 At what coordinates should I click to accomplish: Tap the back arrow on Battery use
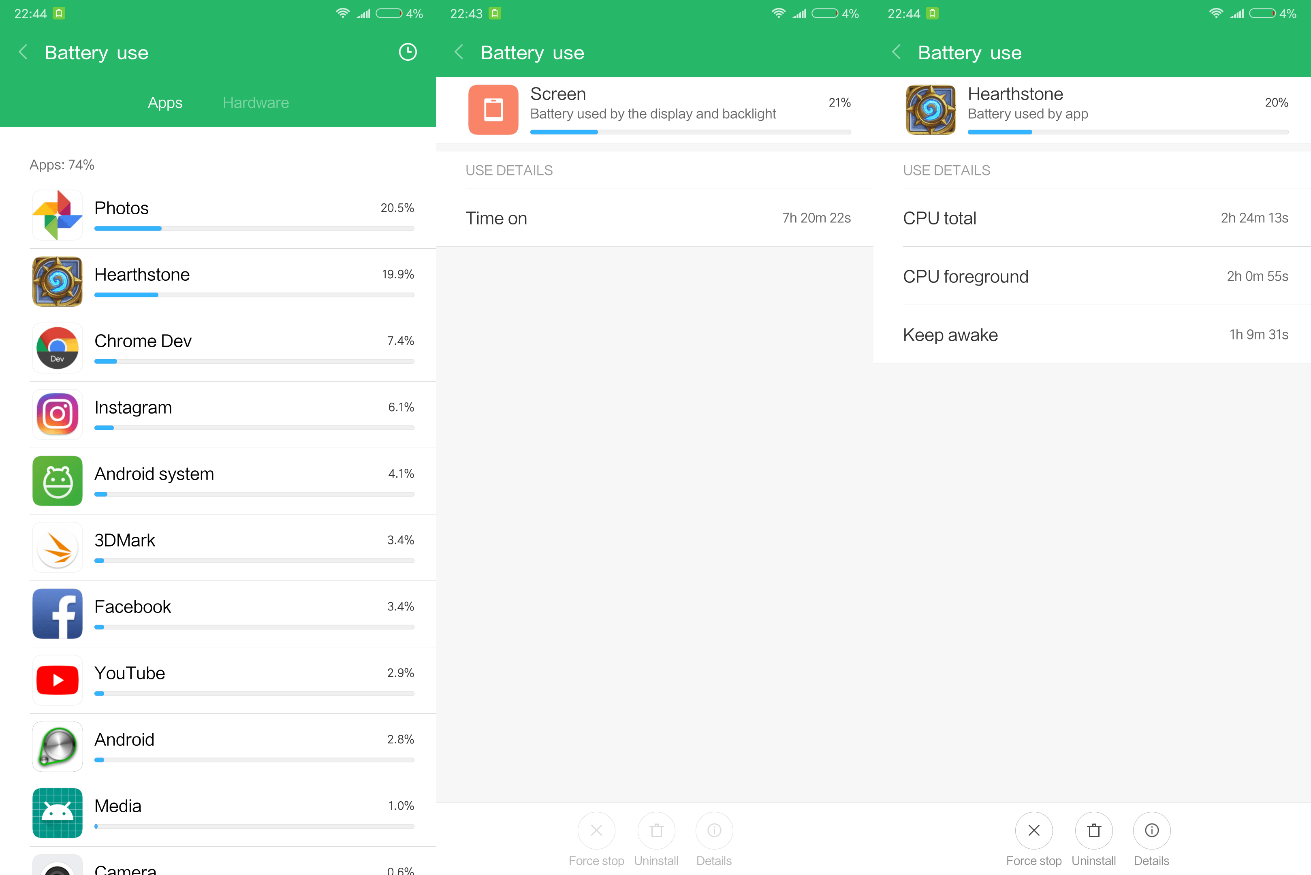(x=23, y=52)
